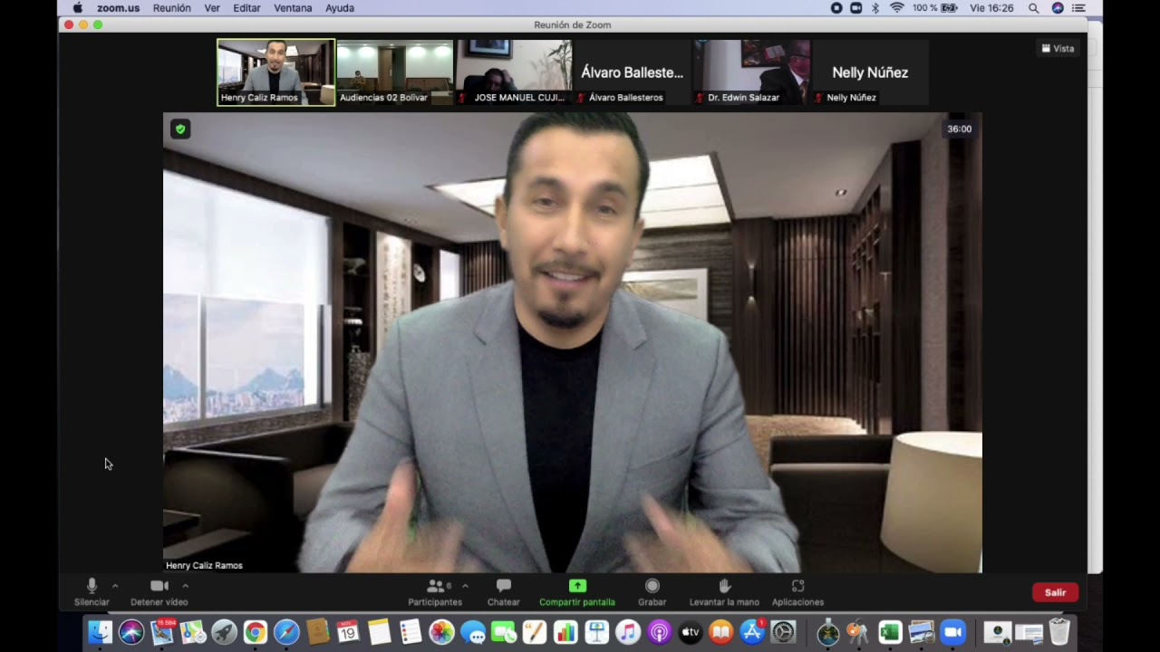Screen dimensions: 1160x652
Task: Expand the arrow beside Participantes
Action: coord(465,586)
